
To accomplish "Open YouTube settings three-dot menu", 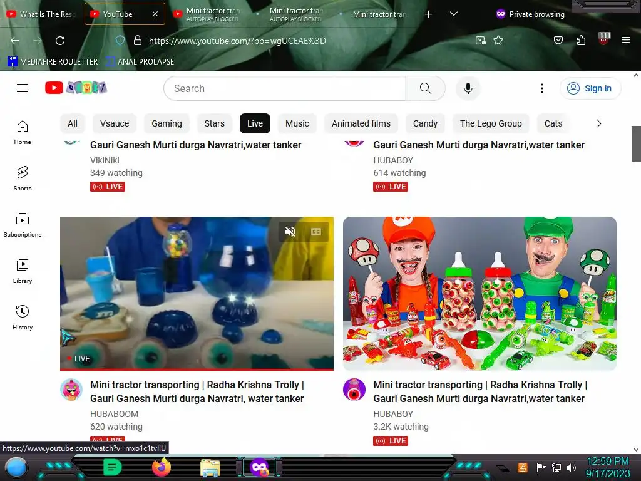I will point(541,88).
